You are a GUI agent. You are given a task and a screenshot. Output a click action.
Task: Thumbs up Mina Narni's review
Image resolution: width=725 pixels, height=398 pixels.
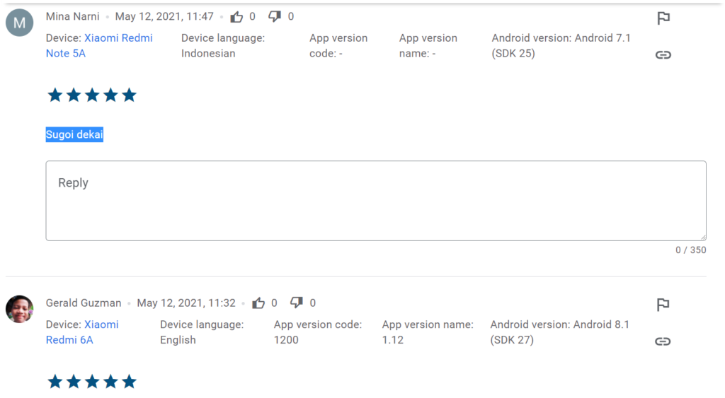[x=237, y=16]
